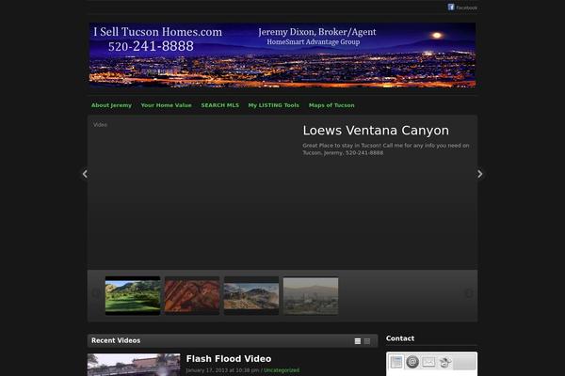Open the SEARCH MLS menu item
Image resolution: width=565 pixels, height=376 pixels.
click(x=219, y=105)
